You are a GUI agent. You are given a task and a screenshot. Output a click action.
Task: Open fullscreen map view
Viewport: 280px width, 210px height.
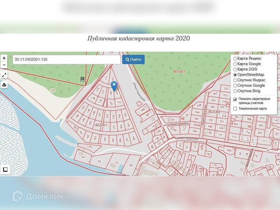point(4,75)
